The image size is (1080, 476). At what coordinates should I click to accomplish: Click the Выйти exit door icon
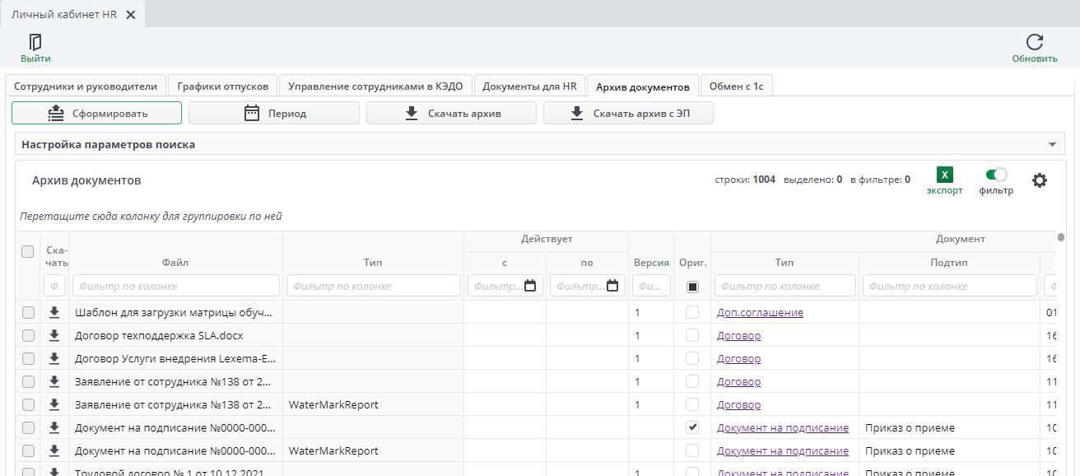[x=35, y=42]
